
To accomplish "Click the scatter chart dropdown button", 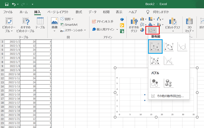I will click(152, 30).
